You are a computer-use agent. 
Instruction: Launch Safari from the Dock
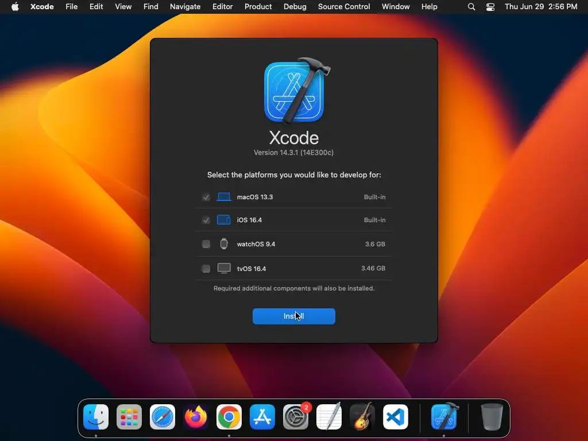tap(163, 417)
